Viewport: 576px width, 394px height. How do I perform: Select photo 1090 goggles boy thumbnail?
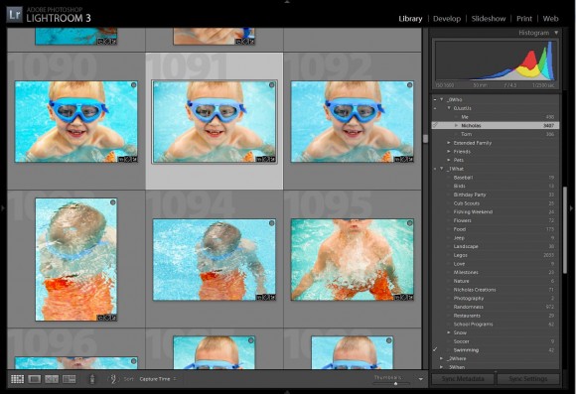point(76,121)
